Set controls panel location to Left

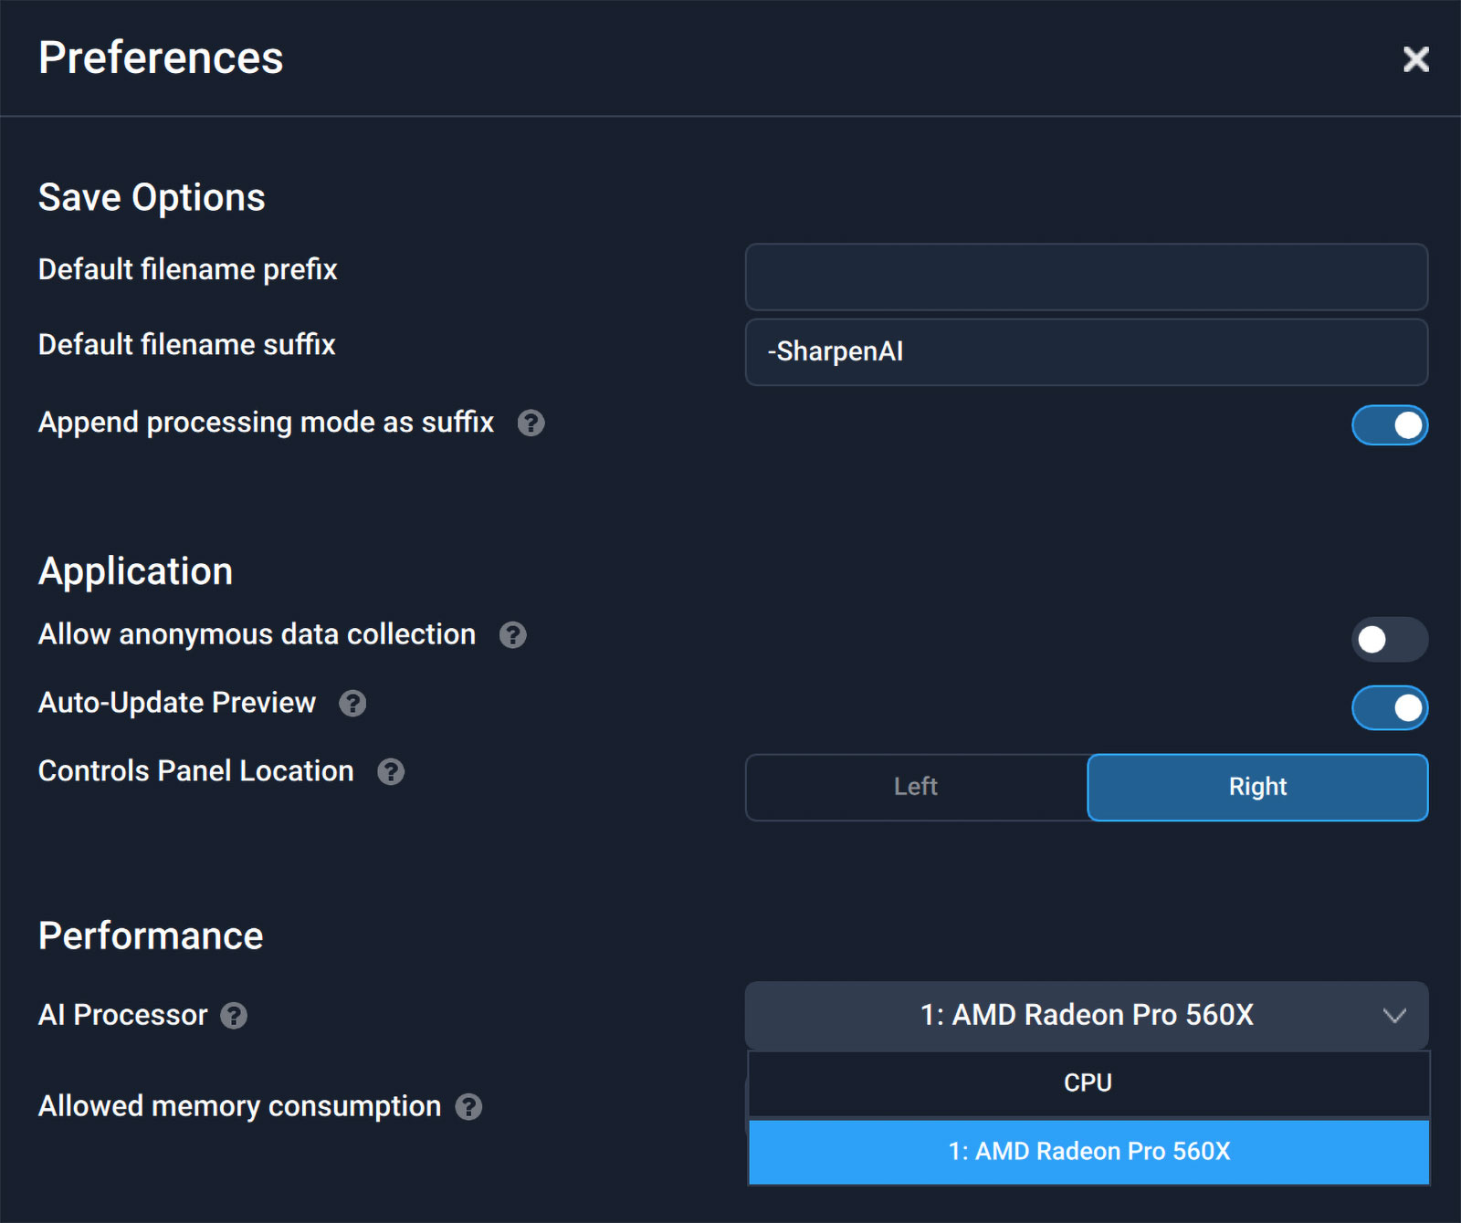pos(916,787)
